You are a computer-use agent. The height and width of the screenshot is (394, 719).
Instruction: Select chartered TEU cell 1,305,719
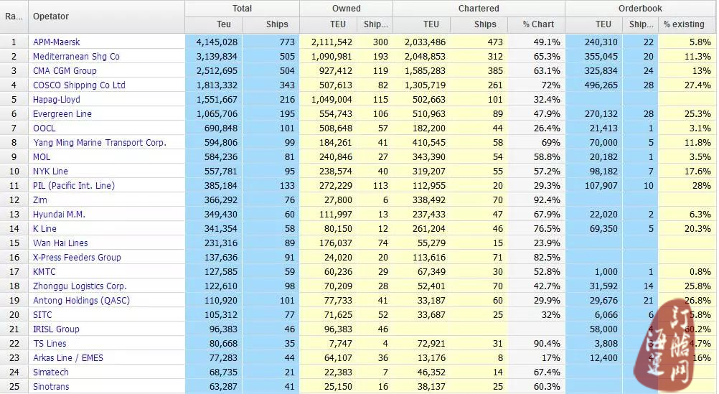pos(421,85)
